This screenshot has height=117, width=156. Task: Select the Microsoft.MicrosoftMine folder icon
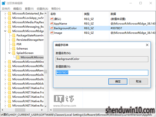pos(10,62)
